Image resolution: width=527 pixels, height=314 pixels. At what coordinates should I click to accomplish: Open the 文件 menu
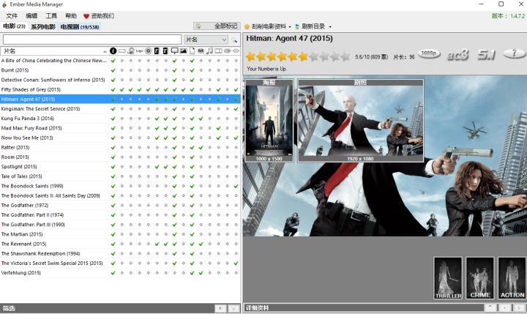tap(12, 16)
